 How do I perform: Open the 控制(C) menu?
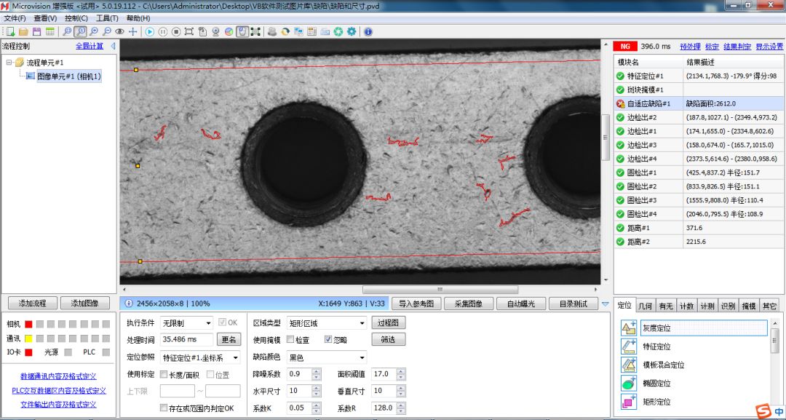(x=76, y=18)
